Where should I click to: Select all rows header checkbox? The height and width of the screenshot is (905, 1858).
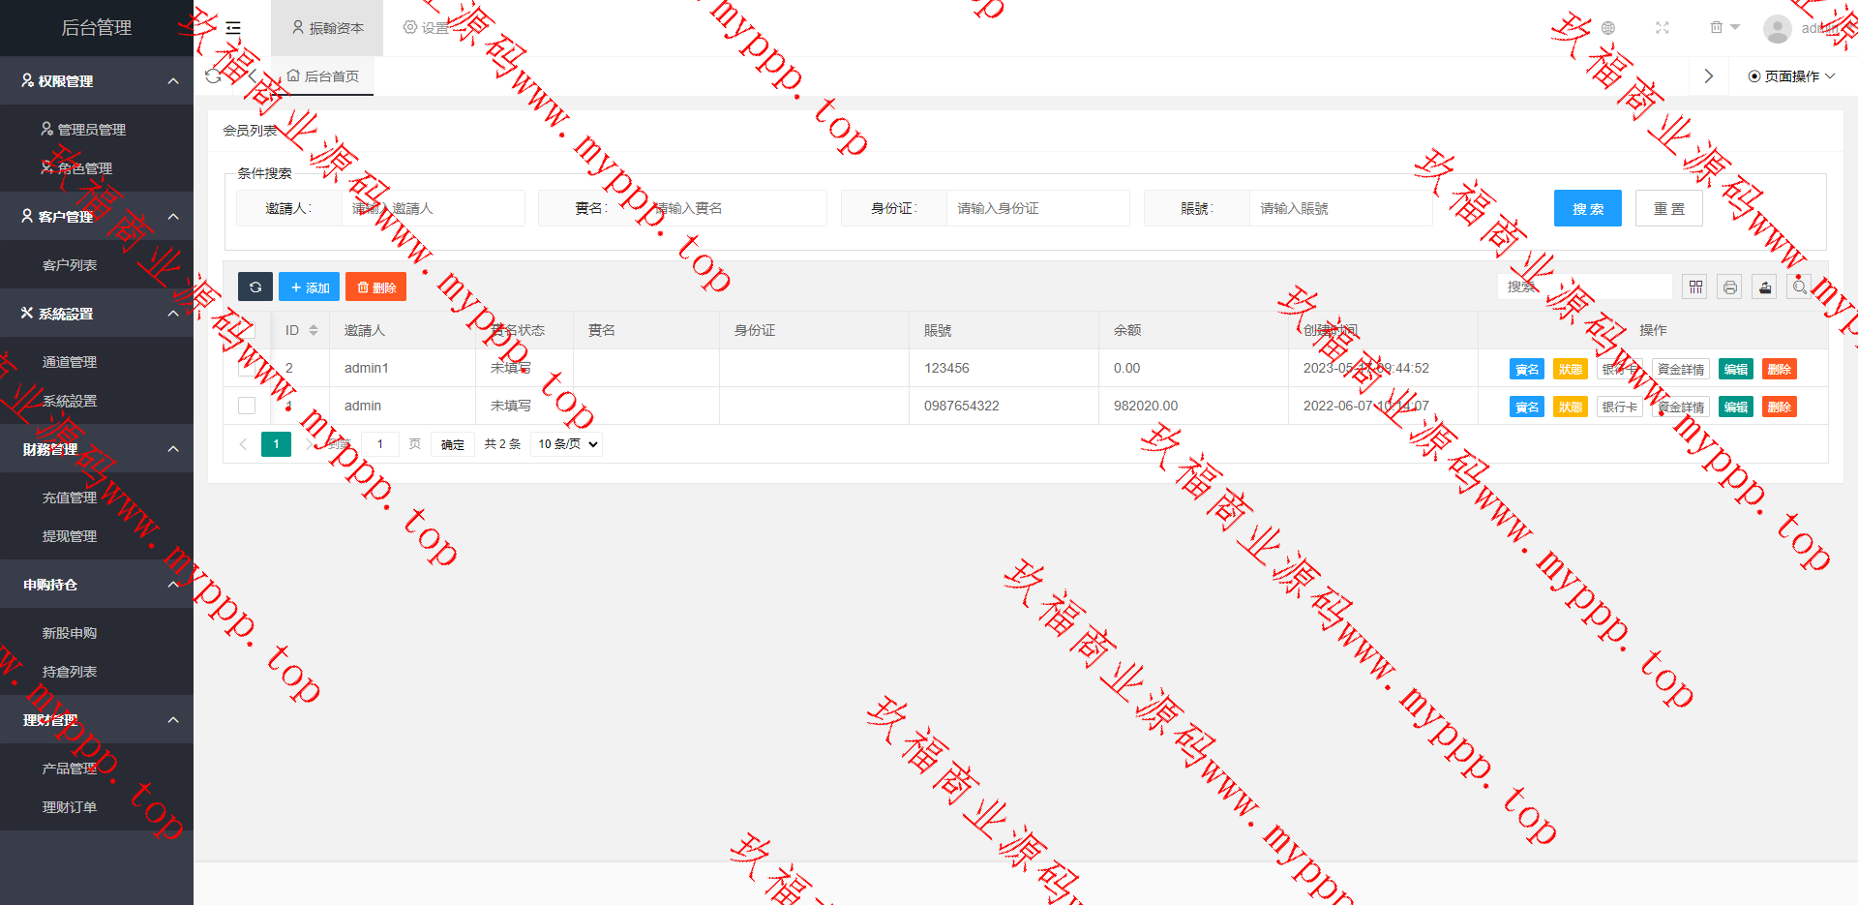pyautogui.click(x=247, y=330)
